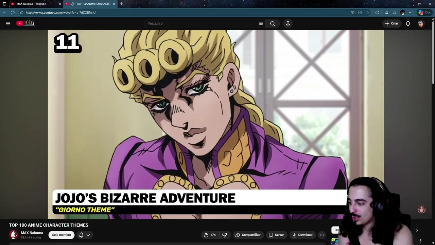Viewport: 435px width, 245px height.
Task: Show more category chips with right chevron
Action: click(x=417, y=230)
